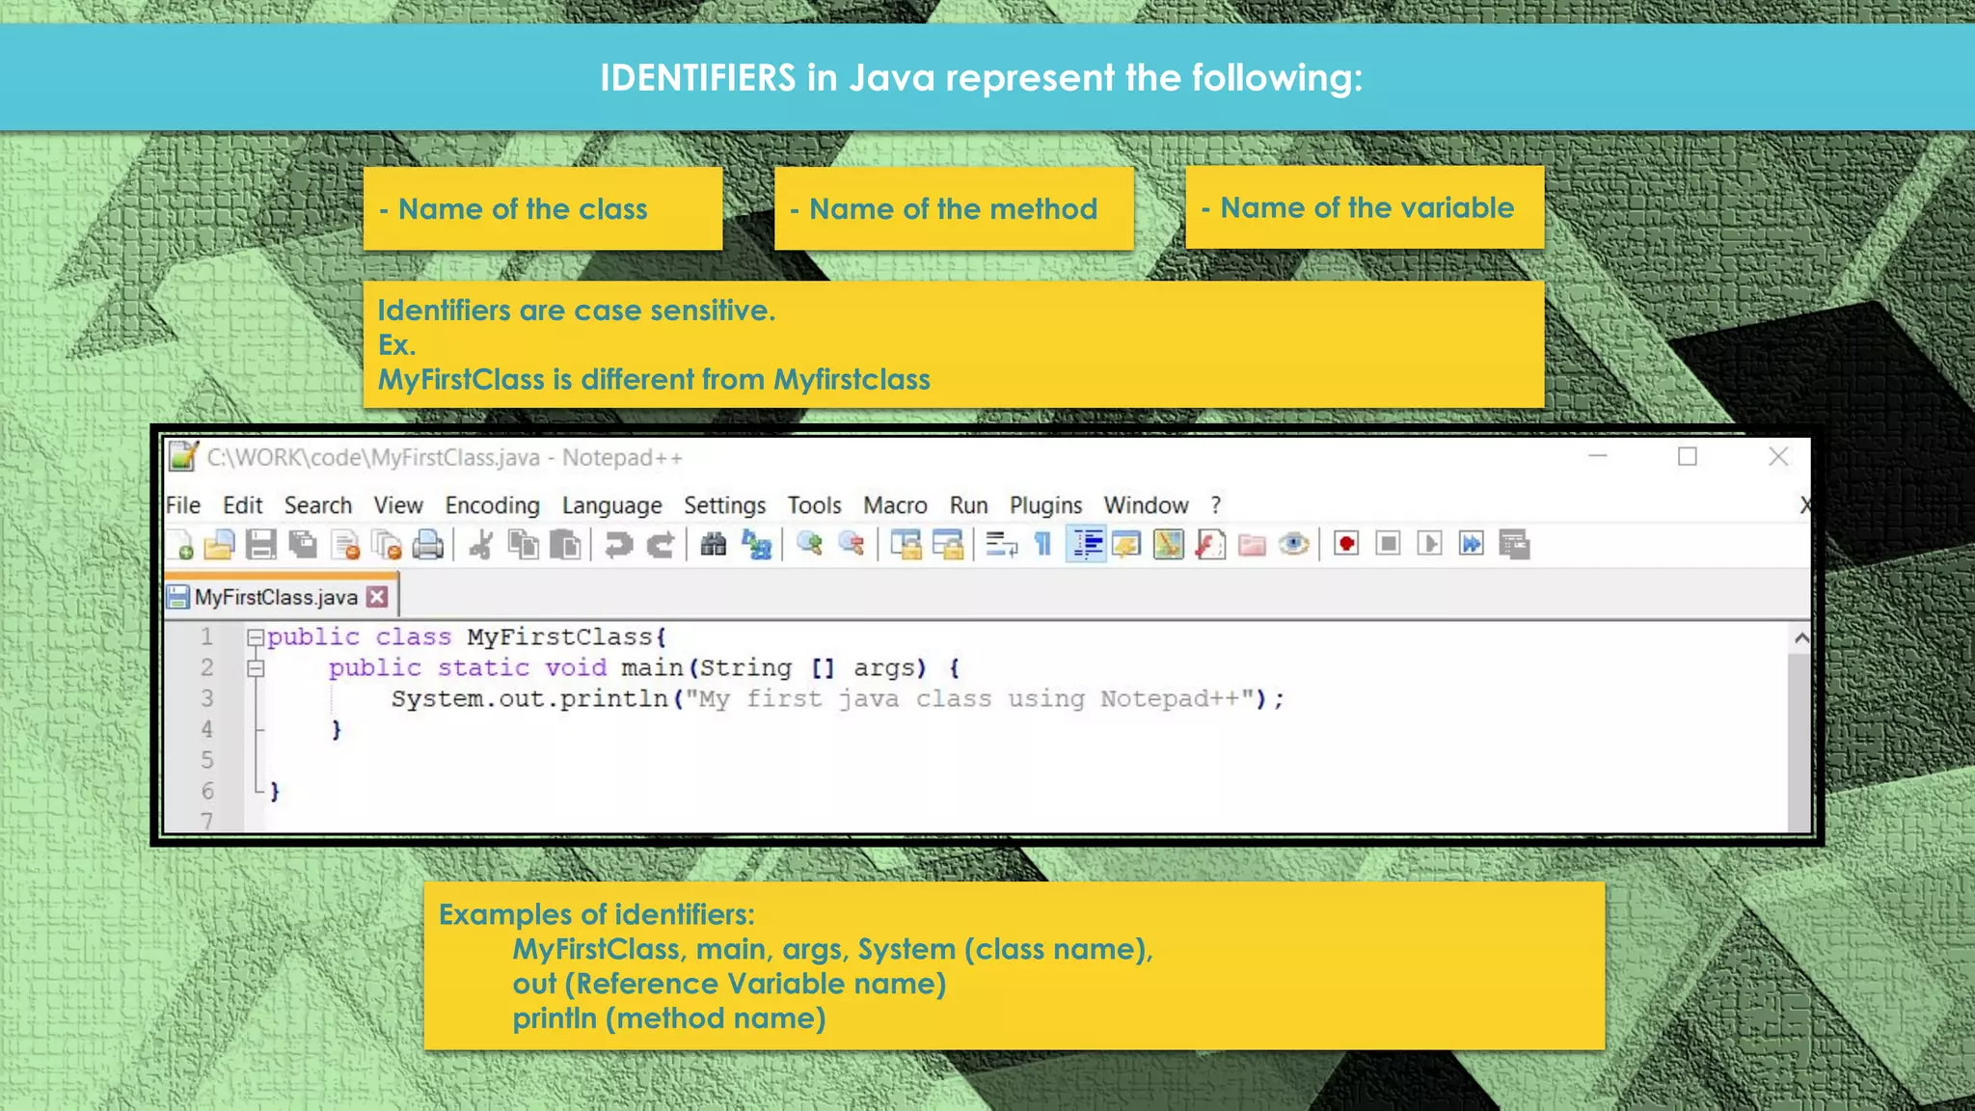Open the Language menu
Viewport: 1975px width, 1111px height.
[611, 505]
